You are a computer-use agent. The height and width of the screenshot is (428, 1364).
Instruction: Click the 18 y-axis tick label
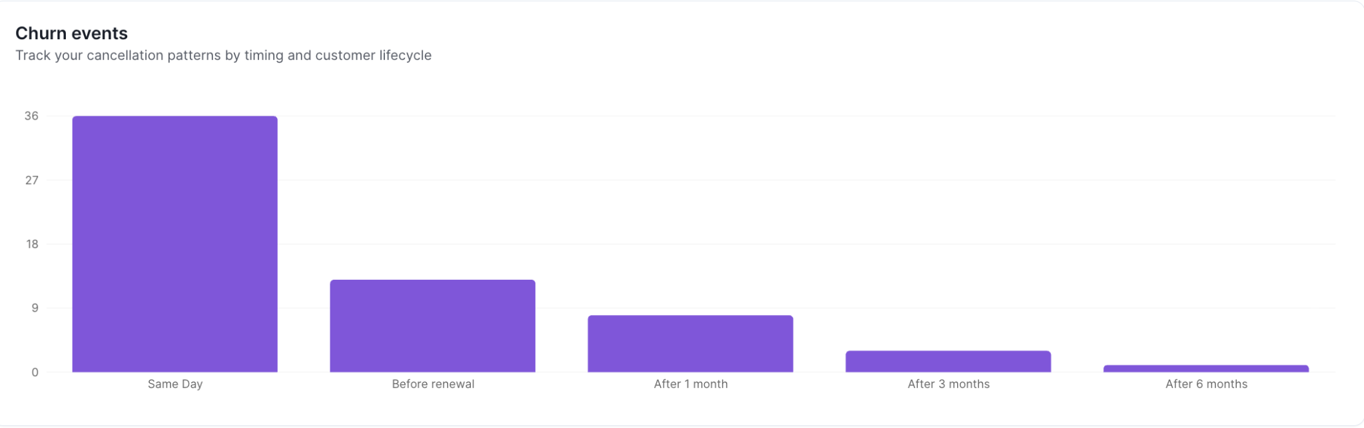[32, 244]
